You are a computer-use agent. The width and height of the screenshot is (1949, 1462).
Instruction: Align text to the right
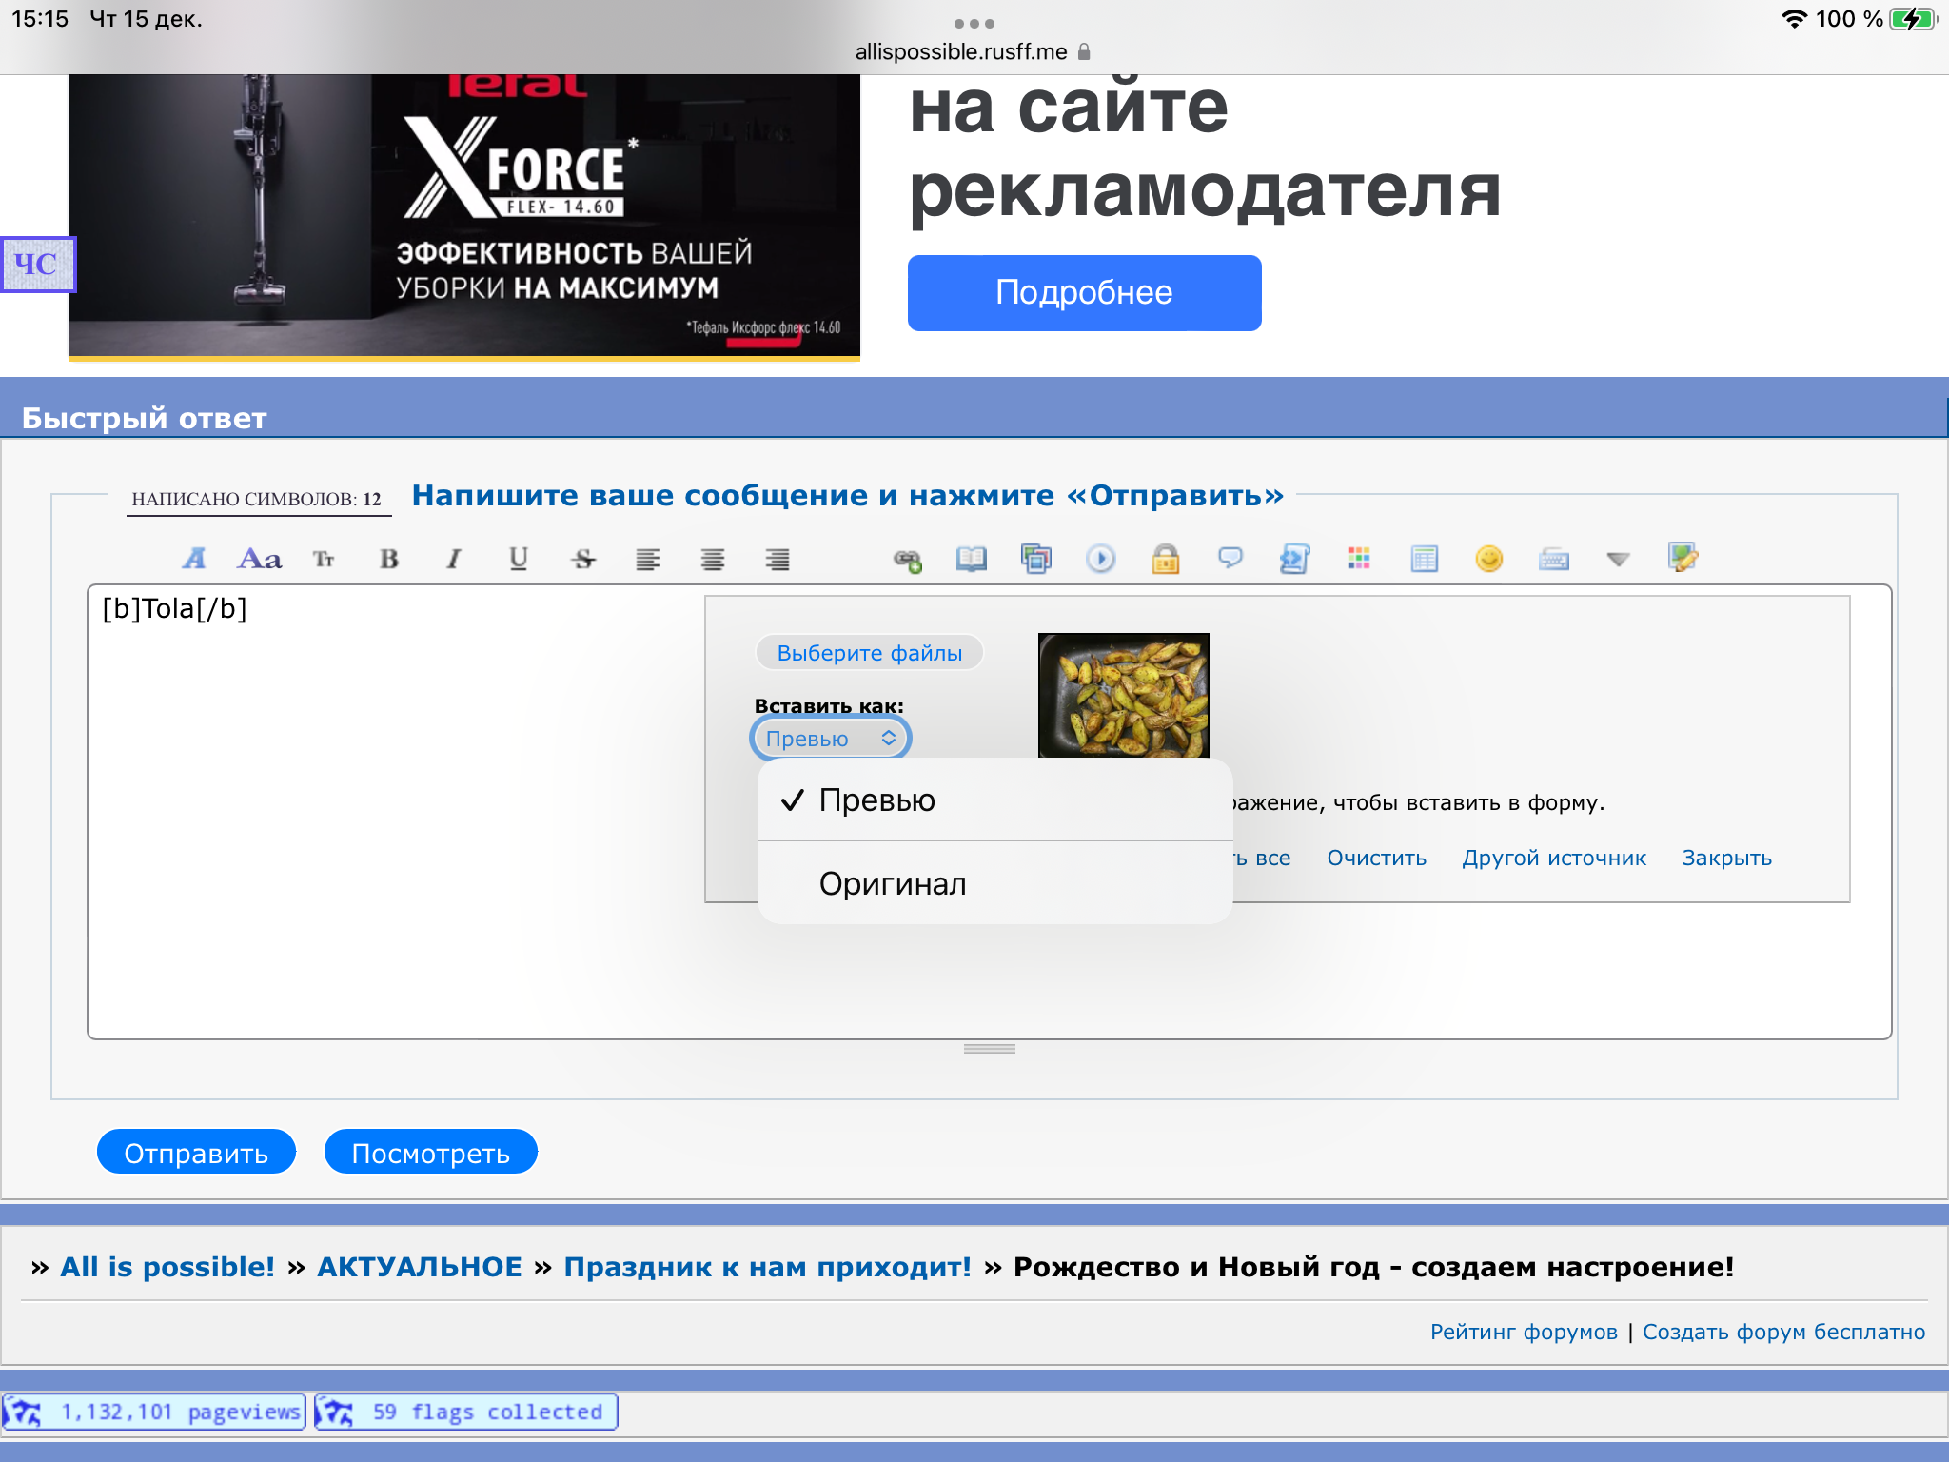[778, 559]
